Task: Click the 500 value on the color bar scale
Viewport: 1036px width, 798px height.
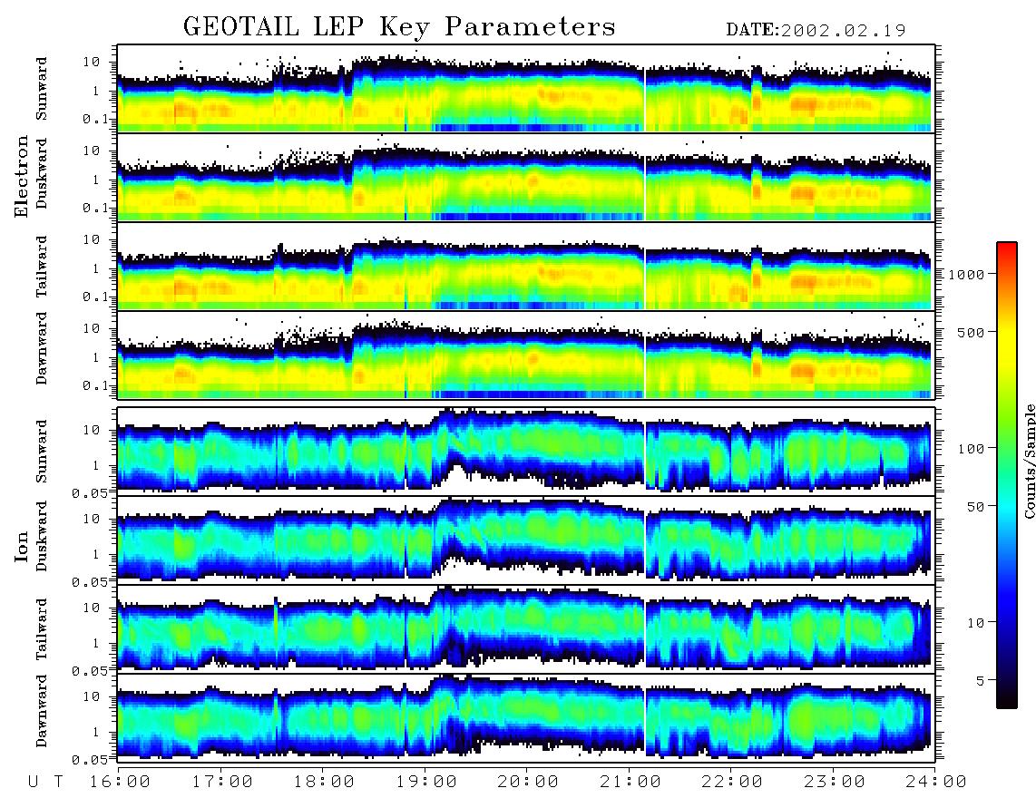Action: pyautogui.click(x=971, y=332)
